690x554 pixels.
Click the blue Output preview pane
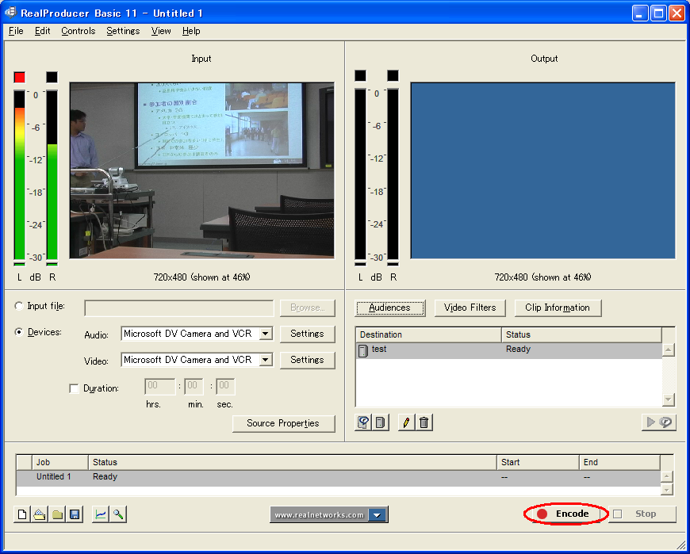(x=543, y=170)
